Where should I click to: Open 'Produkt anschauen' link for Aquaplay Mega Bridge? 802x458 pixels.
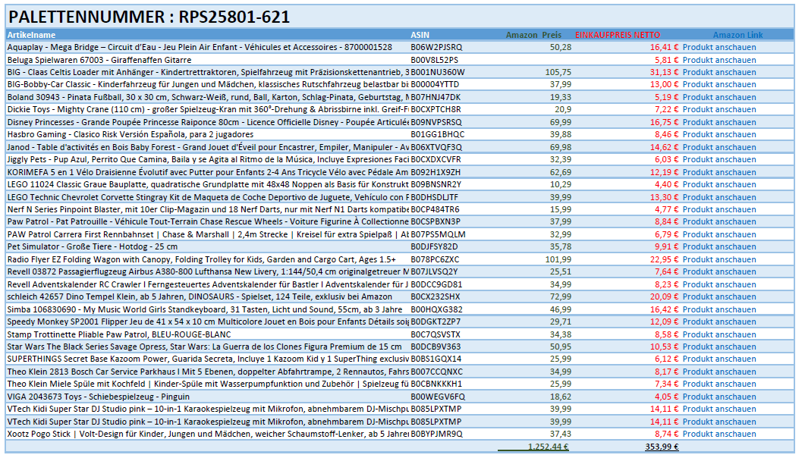click(x=719, y=47)
